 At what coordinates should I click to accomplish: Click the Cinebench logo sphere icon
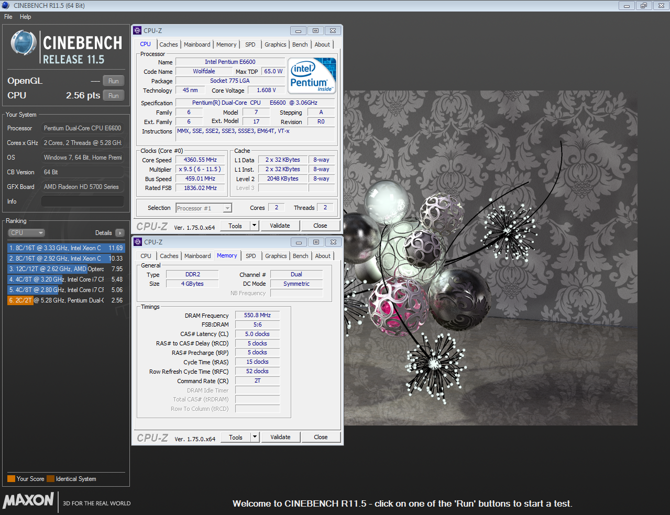(x=24, y=43)
